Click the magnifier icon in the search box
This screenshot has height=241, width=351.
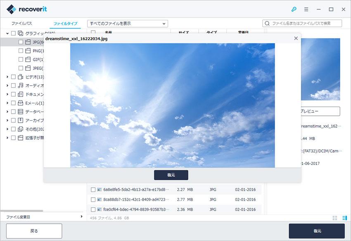pos(267,23)
